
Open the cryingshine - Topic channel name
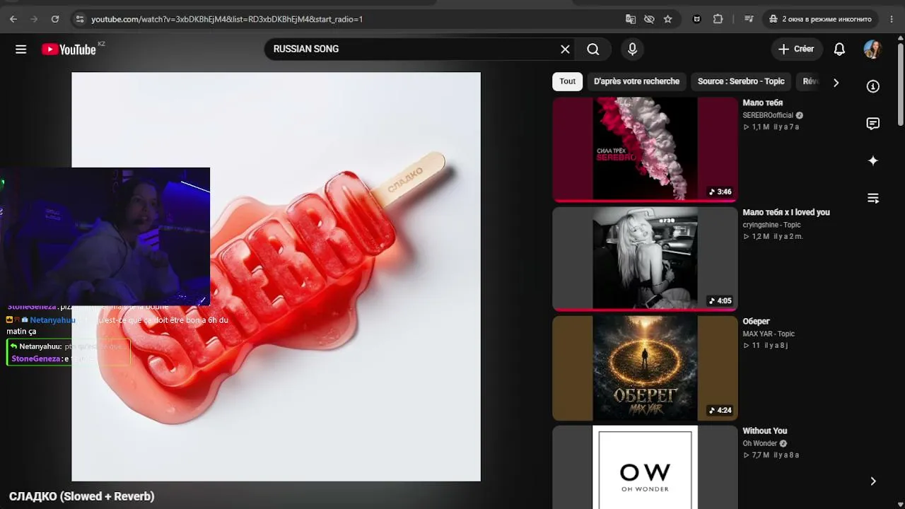click(x=771, y=225)
